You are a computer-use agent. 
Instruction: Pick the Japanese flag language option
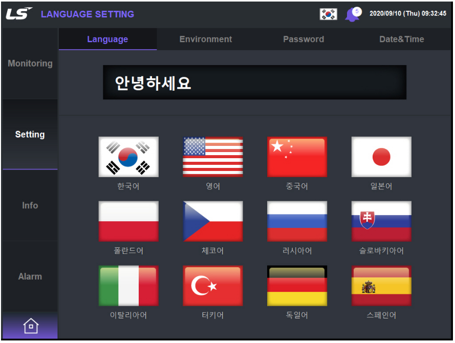pyautogui.click(x=381, y=157)
